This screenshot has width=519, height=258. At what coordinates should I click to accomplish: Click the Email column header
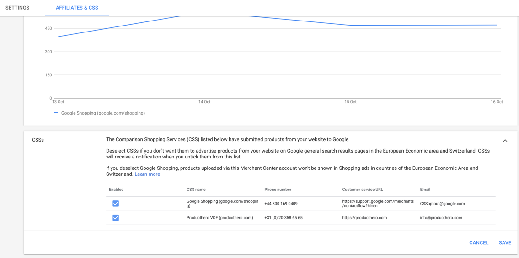[425, 190]
